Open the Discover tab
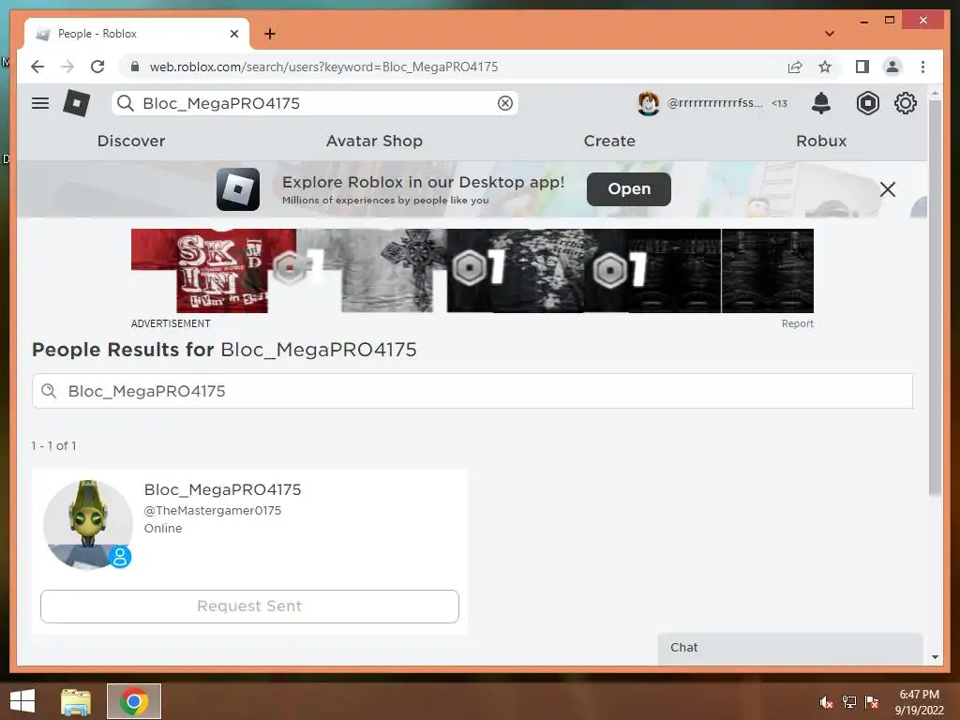 coord(131,141)
